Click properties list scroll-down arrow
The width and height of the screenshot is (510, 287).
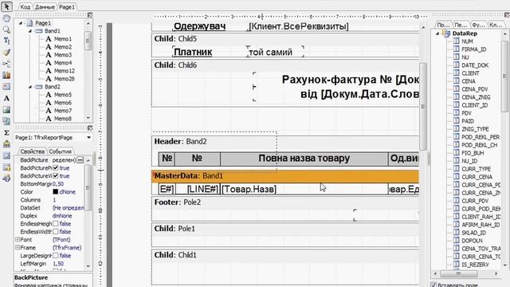tap(88, 266)
